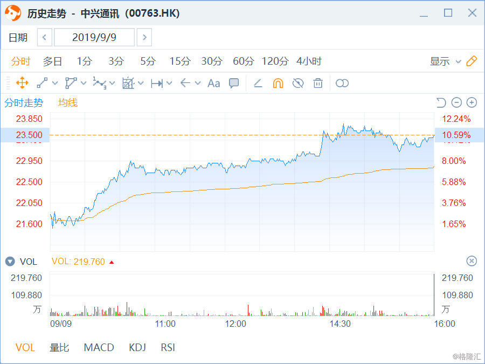Go to previous date

tap(45, 37)
